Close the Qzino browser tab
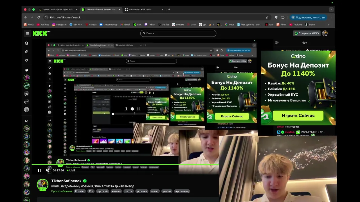 click(76, 10)
